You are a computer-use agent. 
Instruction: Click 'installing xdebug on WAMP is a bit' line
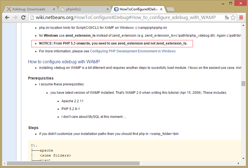[140, 68]
